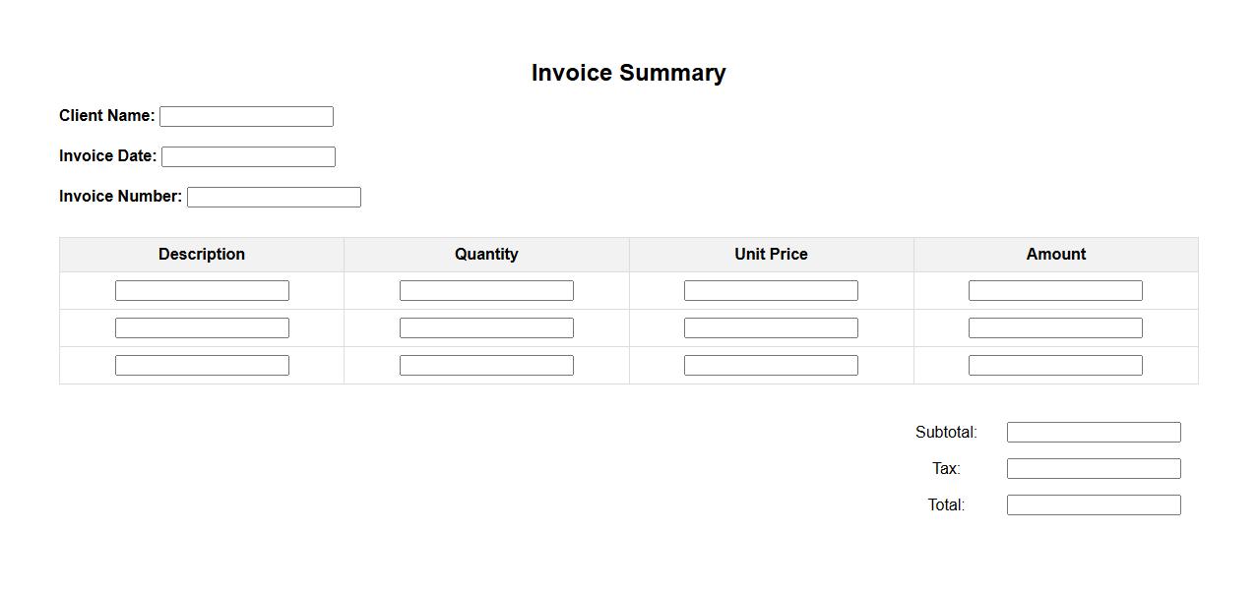Viewport: 1258px width, 591px height.
Task: Click the Client Name input field
Action: (x=246, y=116)
